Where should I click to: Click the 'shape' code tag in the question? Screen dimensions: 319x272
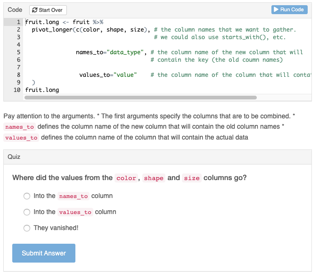coord(154,178)
